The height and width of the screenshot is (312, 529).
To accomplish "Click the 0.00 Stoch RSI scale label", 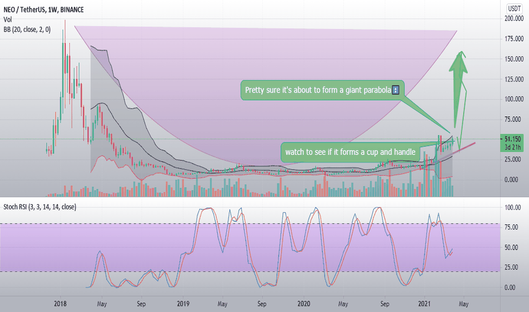I will click(x=510, y=288).
